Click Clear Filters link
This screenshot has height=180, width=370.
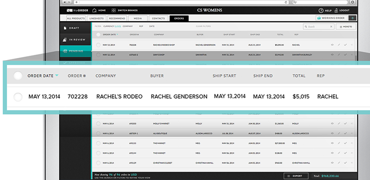pyautogui.click(x=203, y=26)
